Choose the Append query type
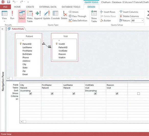 click(38, 15)
